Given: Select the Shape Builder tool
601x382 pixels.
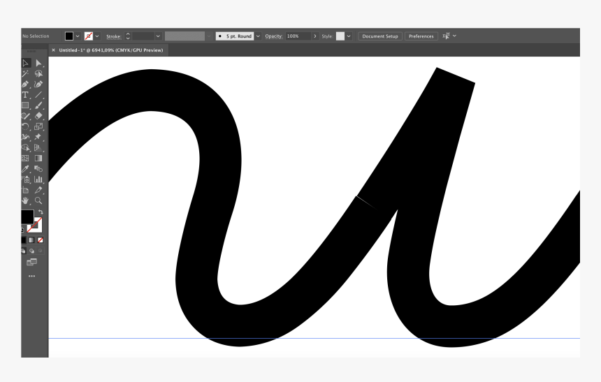Looking at the screenshot, I should [26, 147].
